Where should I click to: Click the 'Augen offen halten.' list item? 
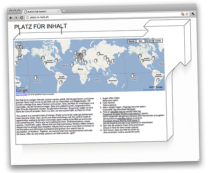coord(111,98)
